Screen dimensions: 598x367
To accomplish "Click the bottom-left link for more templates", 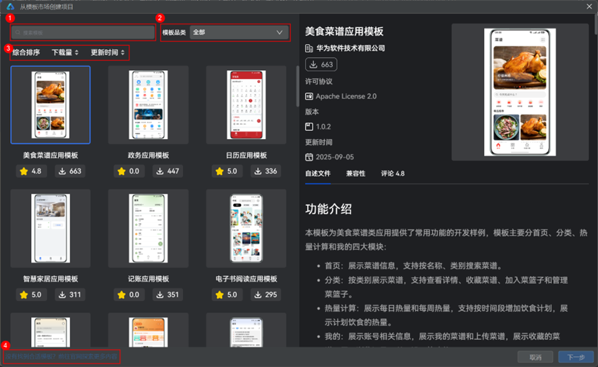I will point(61,356).
